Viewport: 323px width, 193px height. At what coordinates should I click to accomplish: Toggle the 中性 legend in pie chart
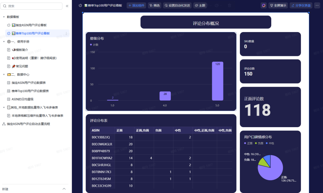pos(269,143)
